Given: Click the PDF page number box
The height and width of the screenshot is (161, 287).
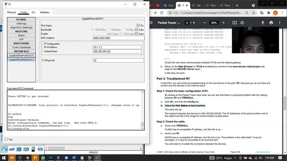Looking at the screenshot, I should click(x=187, y=23).
